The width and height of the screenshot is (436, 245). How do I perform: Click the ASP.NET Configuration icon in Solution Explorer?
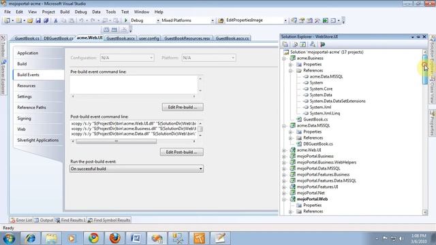point(322,44)
